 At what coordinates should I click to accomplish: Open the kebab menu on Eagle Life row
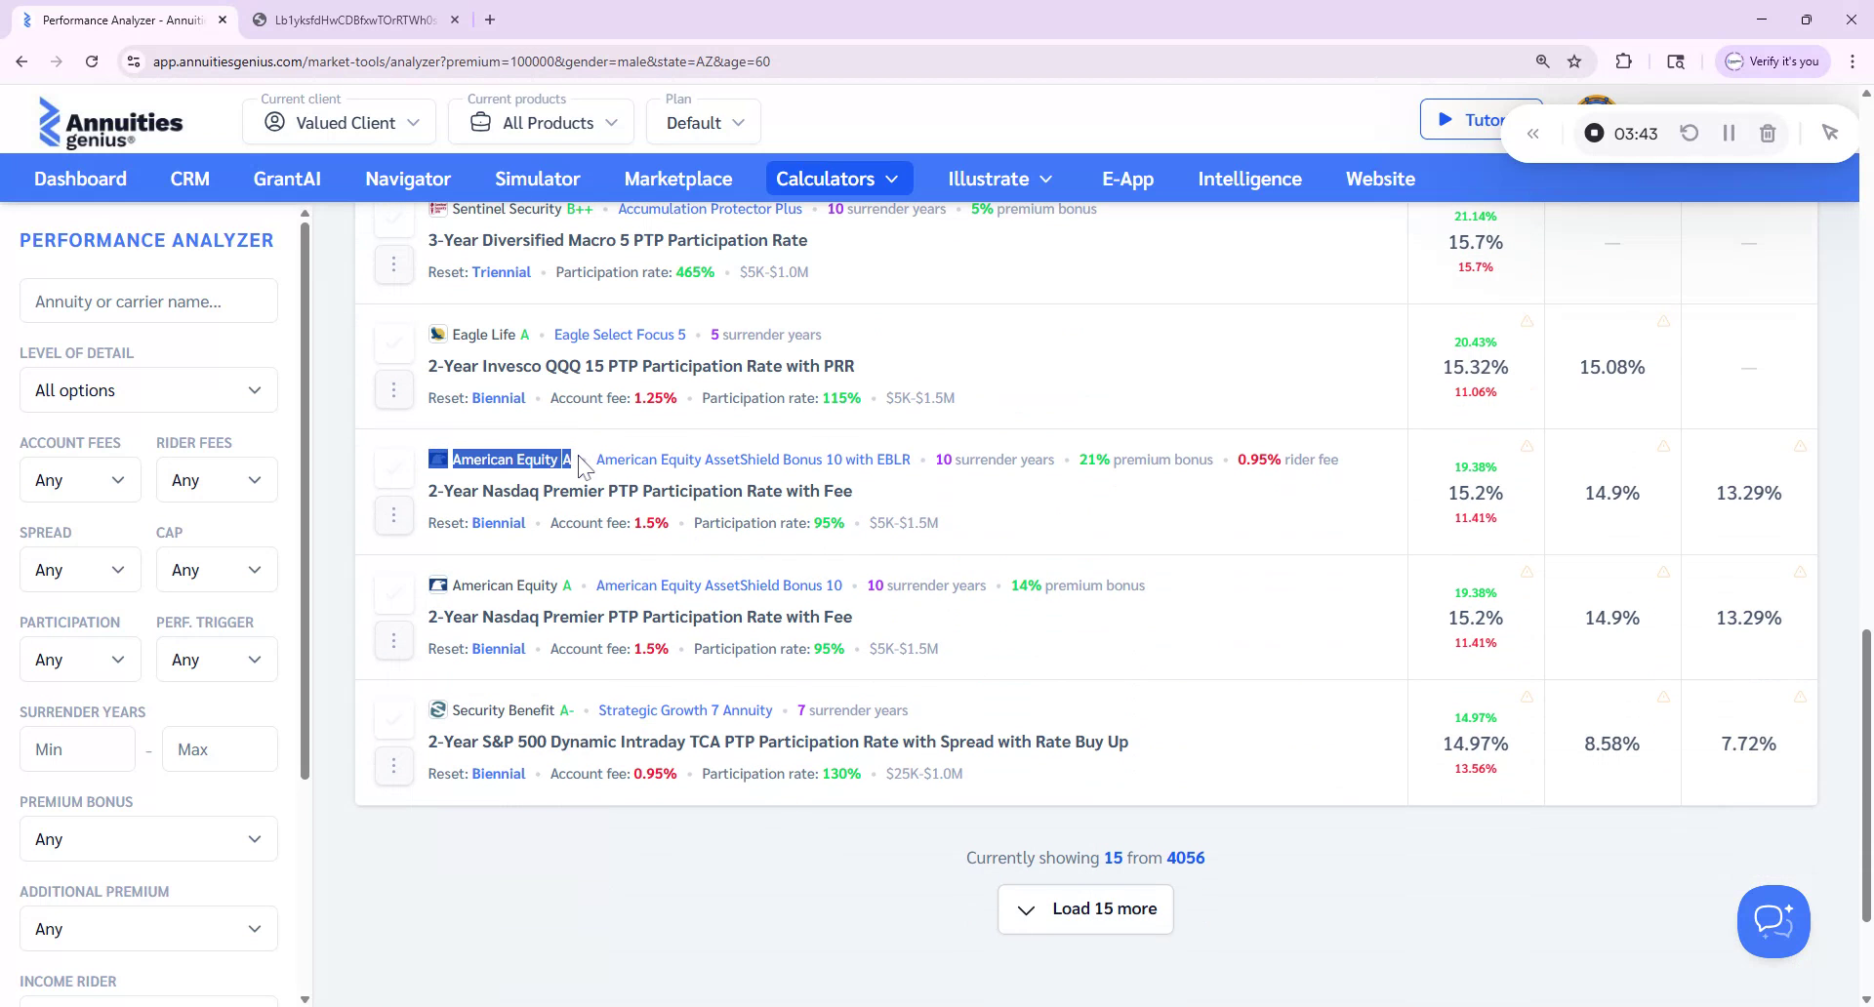pyautogui.click(x=394, y=388)
